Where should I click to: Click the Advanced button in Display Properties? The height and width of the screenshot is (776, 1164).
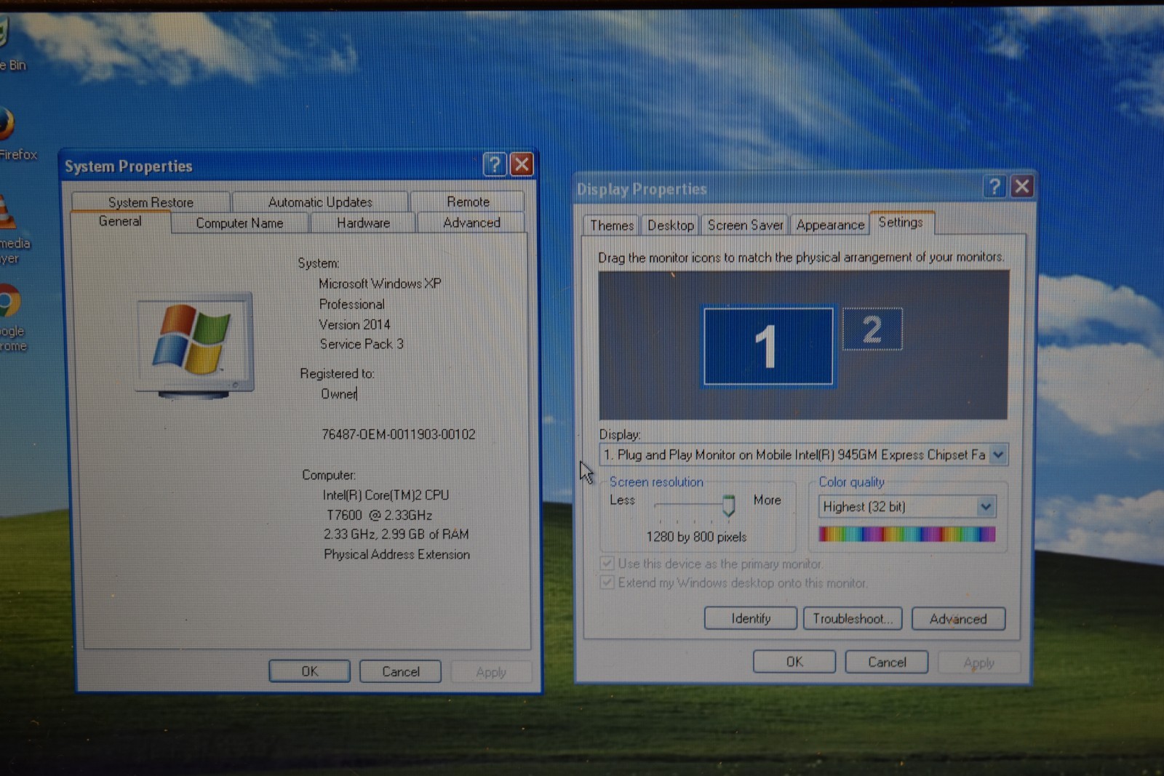click(958, 619)
